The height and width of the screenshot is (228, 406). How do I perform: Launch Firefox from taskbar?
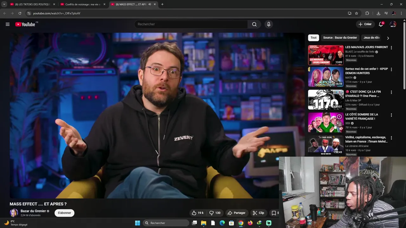coord(250,223)
